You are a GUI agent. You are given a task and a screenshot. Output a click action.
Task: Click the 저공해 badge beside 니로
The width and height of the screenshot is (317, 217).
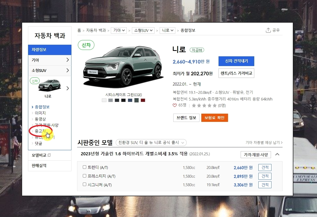(197, 50)
